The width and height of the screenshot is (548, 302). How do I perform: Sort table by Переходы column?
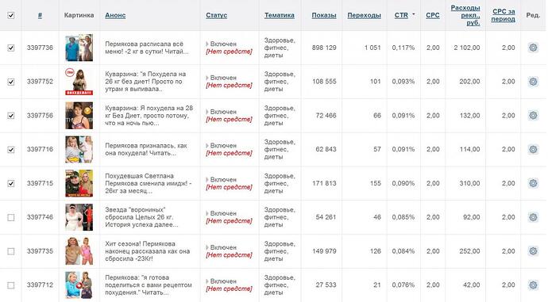click(x=365, y=15)
